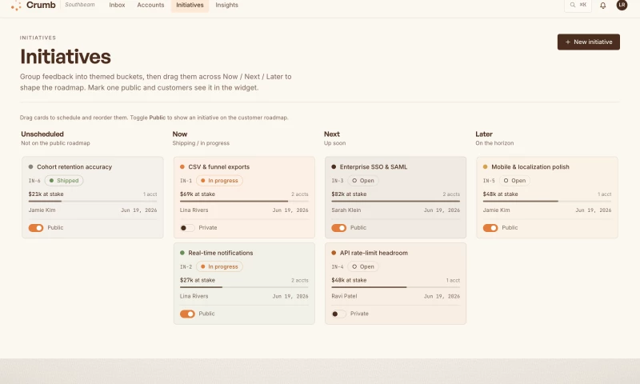Screen dimensions: 640x384
Task: Click the $21k at stake progress bar
Action: [93, 201]
